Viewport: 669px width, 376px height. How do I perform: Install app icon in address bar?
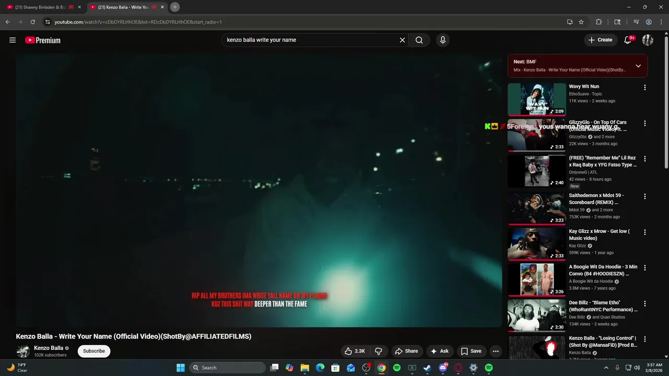(x=570, y=22)
